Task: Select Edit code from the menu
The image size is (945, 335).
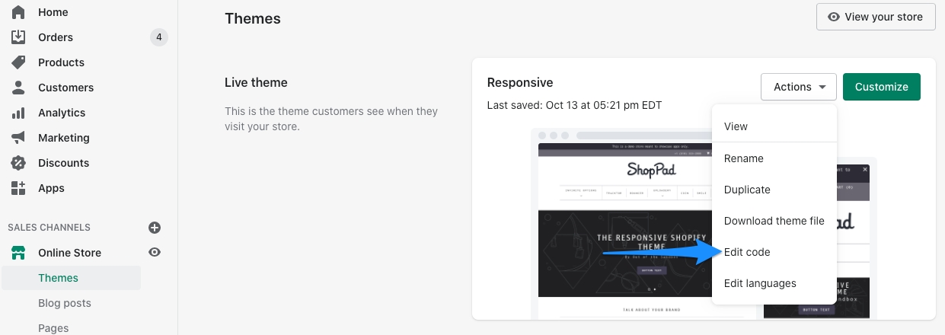Action: point(747,252)
